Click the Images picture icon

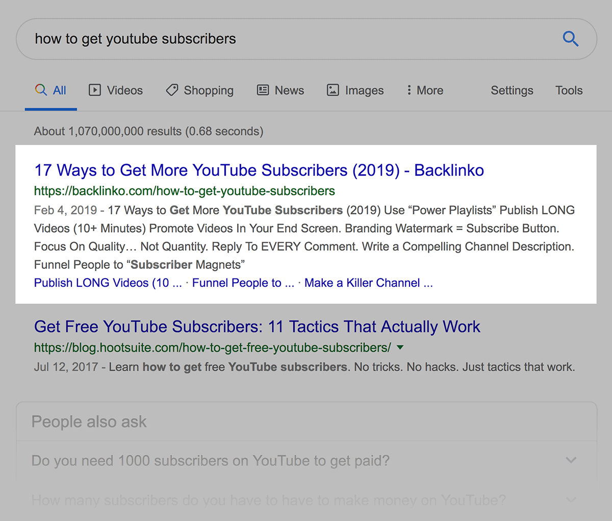[333, 90]
